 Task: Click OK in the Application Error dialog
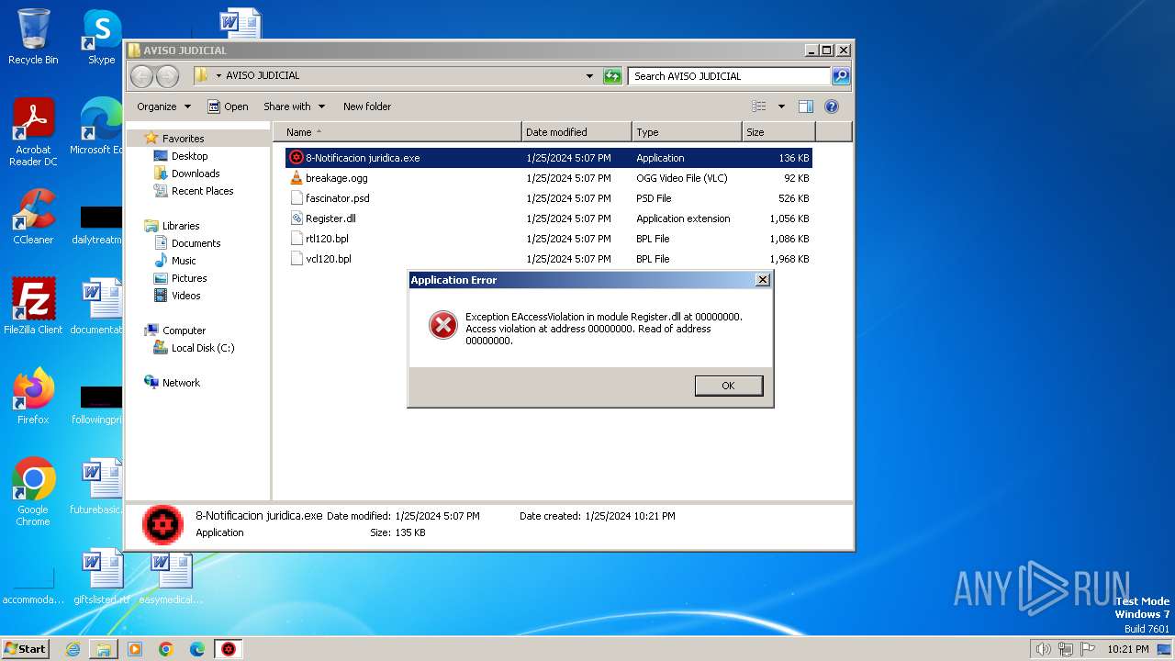(728, 386)
